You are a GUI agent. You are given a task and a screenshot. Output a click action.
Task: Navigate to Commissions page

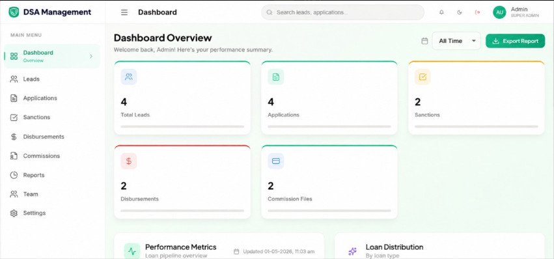pyautogui.click(x=52, y=156)
